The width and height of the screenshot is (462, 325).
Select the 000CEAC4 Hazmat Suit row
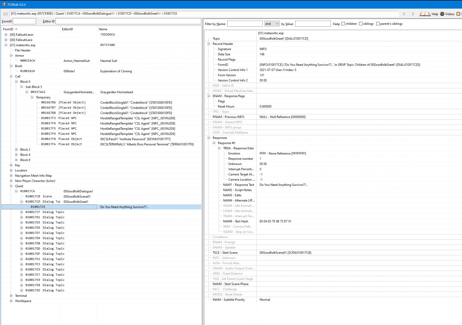pyautogui.click(x=101, y=61)
